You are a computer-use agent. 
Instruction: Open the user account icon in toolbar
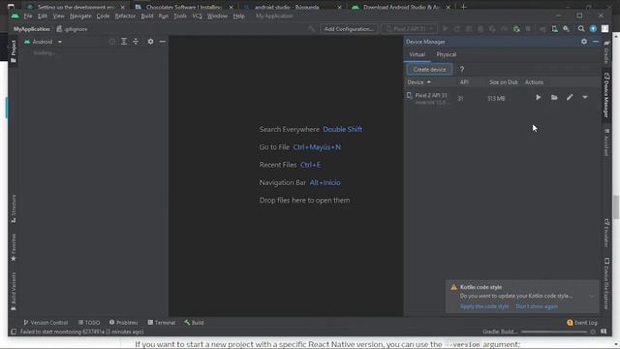(604, 29)
